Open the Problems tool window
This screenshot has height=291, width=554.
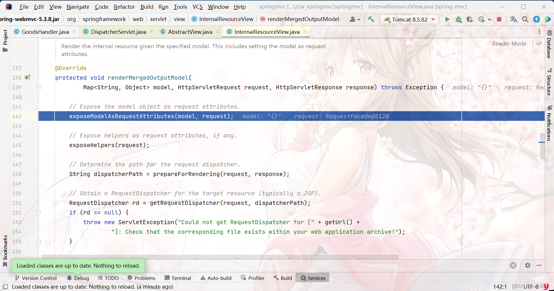(x=141, y=278)
